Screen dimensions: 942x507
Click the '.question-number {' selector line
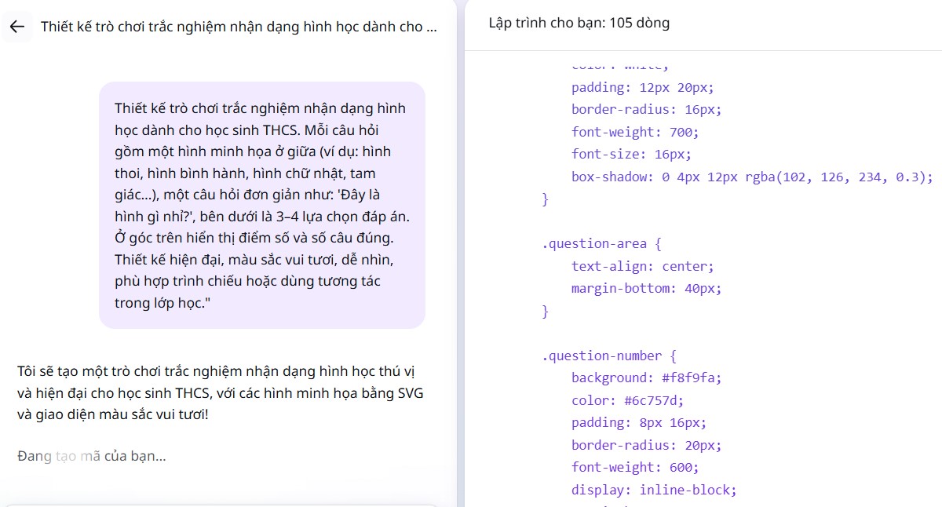609,356
